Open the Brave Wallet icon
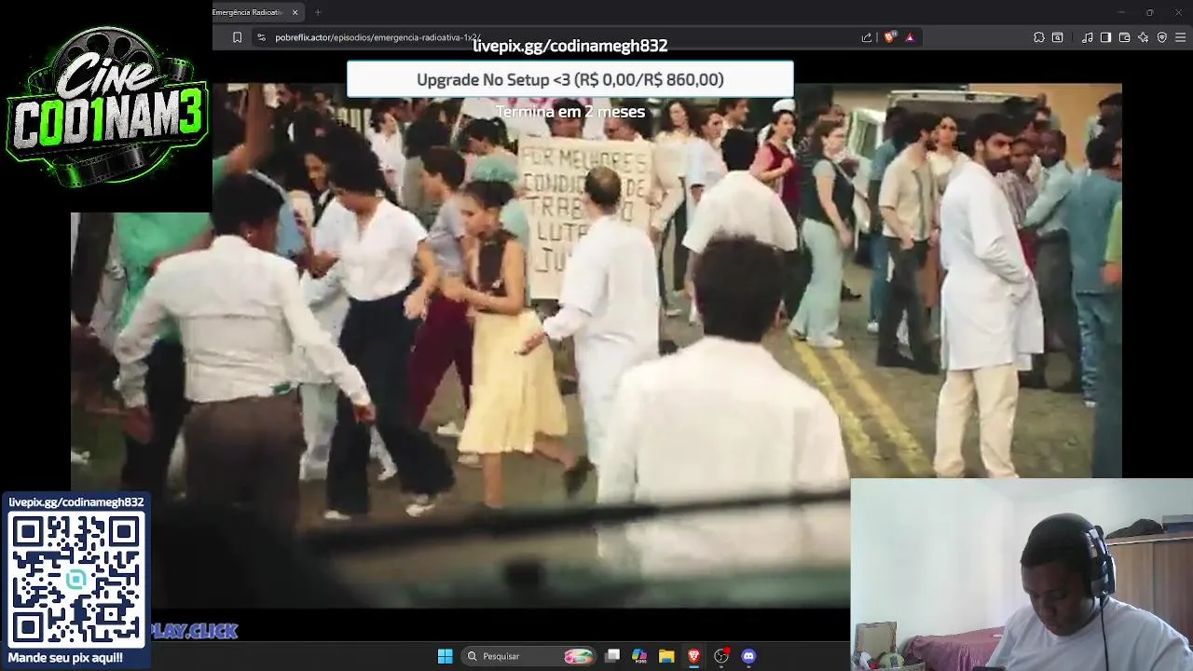 1125,37
